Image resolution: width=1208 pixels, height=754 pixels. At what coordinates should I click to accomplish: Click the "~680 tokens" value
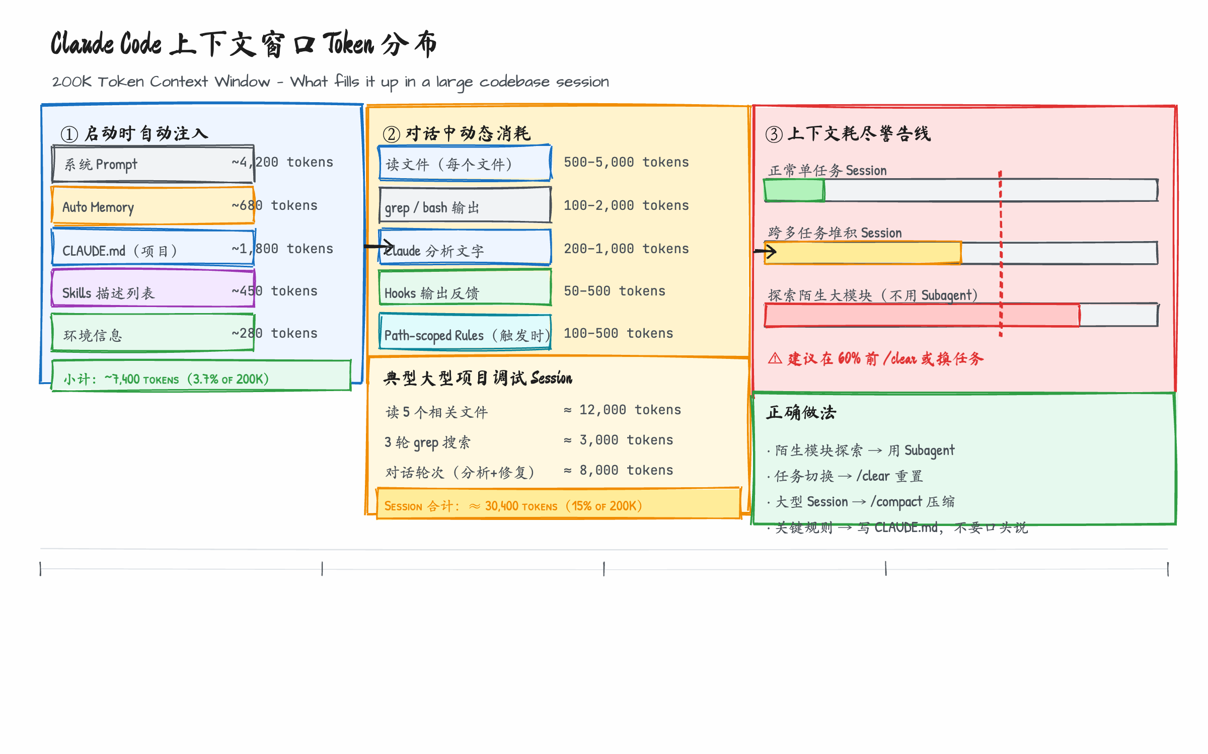point(274,205)
